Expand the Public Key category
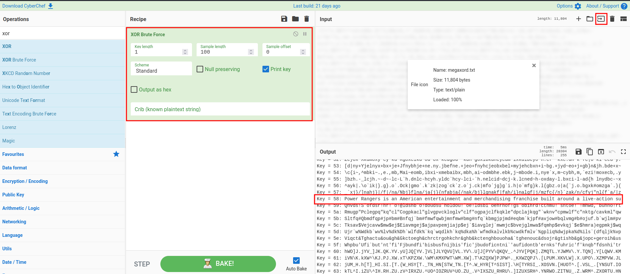Image resolution: width=630 pixels, height=274 pixels. tap(63, 195)
